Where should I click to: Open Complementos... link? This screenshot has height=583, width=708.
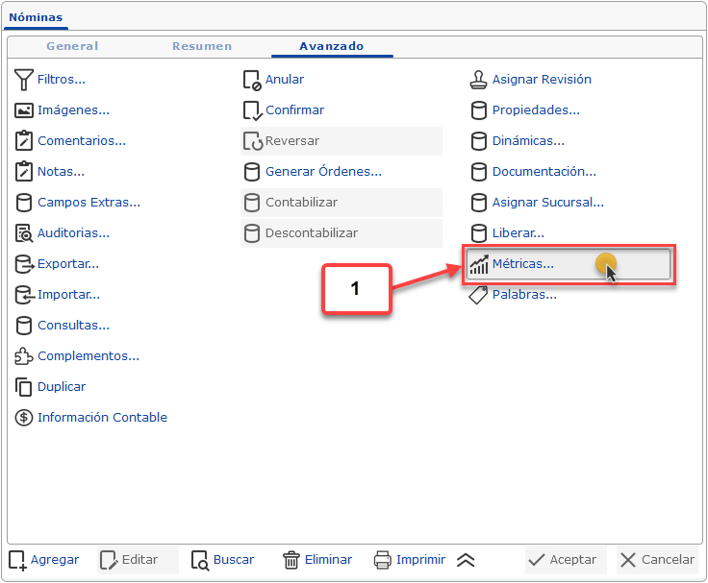tap(88, 355)
